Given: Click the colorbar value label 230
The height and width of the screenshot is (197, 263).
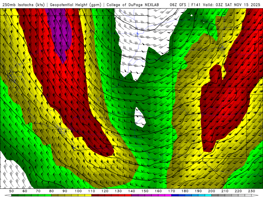Looking at the screenshot, I should click(251, 191).
